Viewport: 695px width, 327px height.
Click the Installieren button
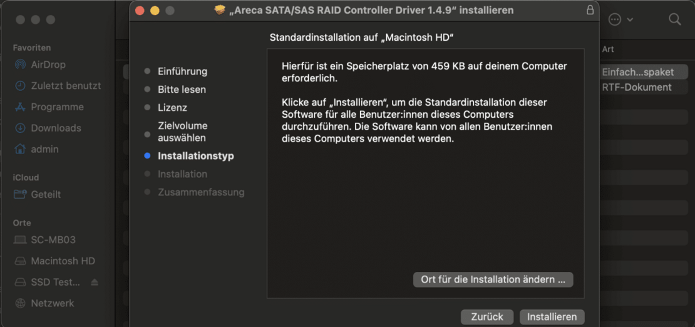[552, 316]
